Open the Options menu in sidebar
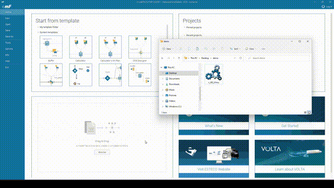The width and height of the screenshot is (334, 188). [x=9, y=49]
